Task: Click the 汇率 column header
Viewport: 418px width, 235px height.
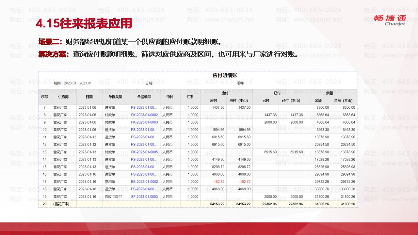Action: [x=190, y=97]
